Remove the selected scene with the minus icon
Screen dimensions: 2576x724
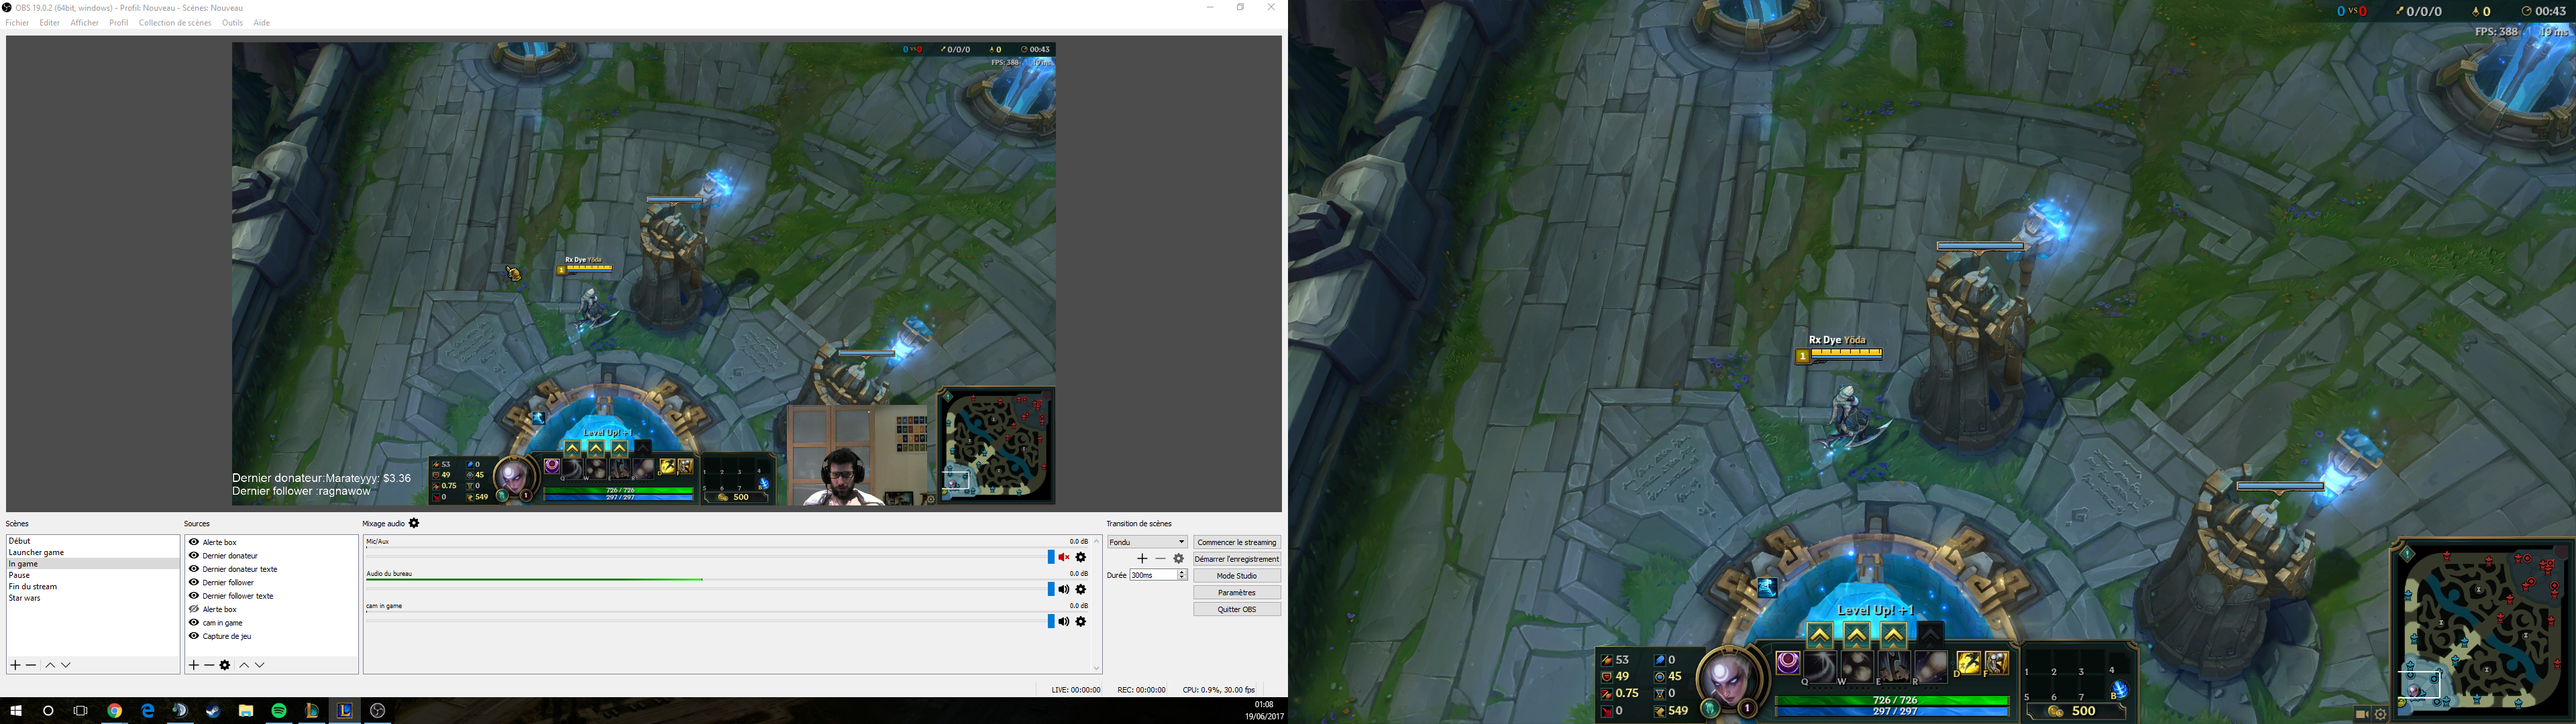(31, 665)
